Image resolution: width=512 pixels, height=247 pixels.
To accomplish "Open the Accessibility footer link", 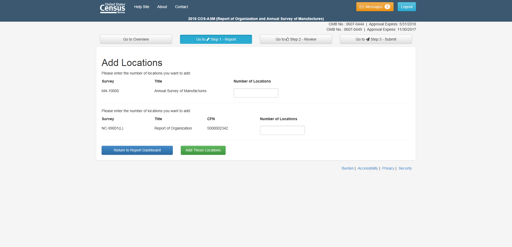I will [x=368, y=168].
